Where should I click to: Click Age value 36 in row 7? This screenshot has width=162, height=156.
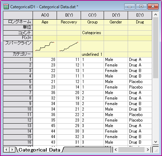(x=45, y=93)
